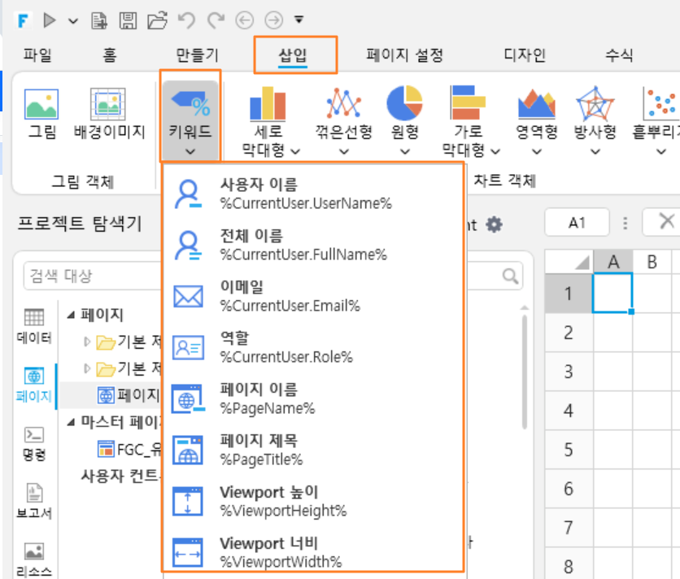The image size is (680, 579).
Task: Open the 데이터 sidebar panel
Action: click(x=34, y=326)
